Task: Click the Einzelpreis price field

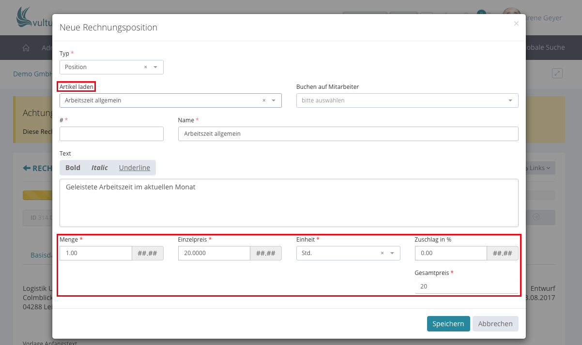Action: 214,253
